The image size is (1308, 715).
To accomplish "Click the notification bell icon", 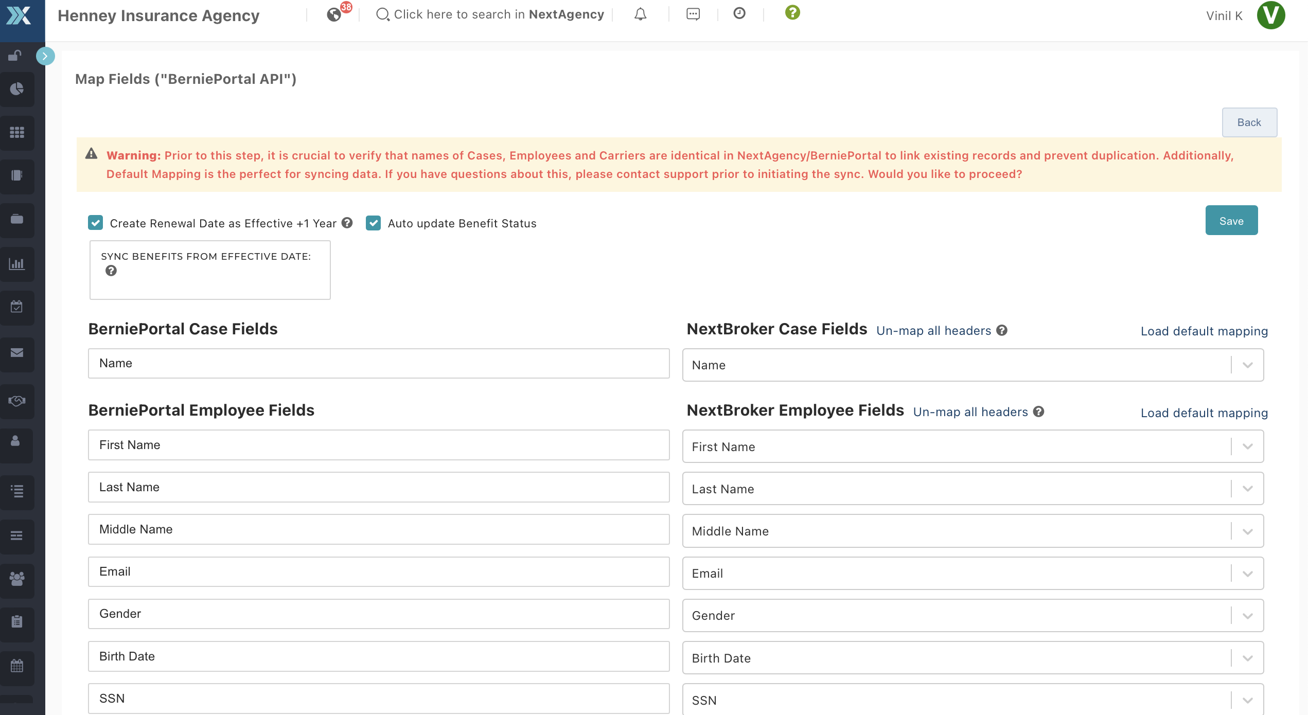I will [640, 14].
